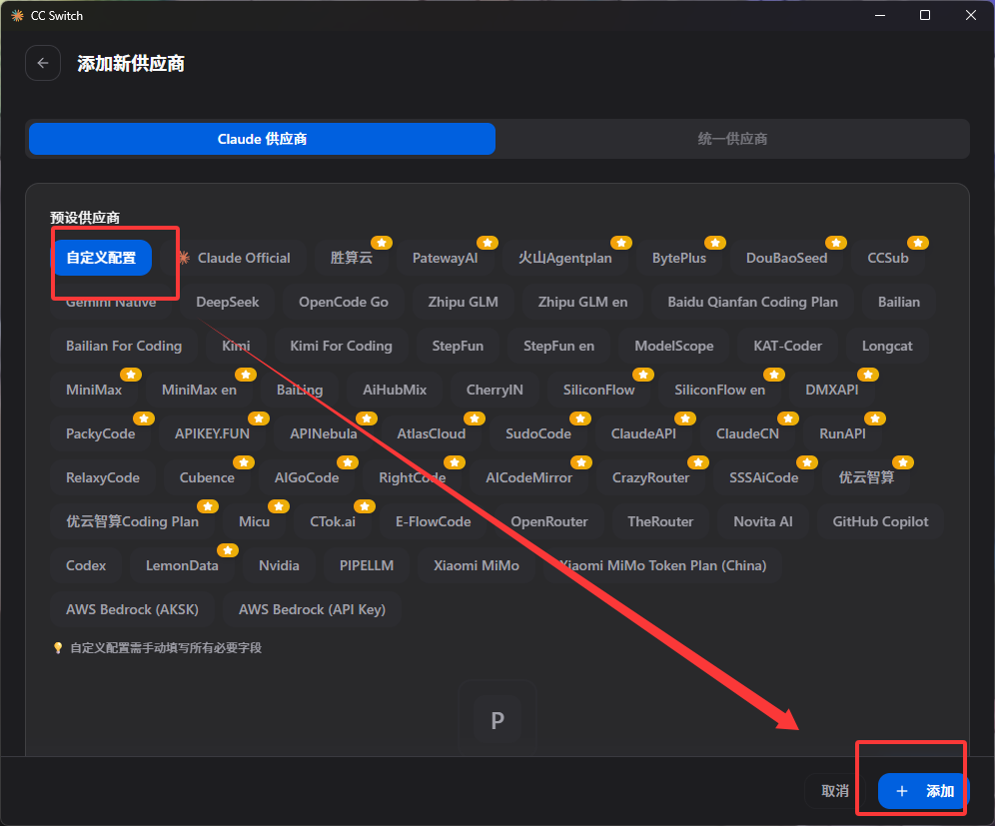Choose the OpenCode Go preset
Screen dimensions: 995x826
tap(344, 302)
